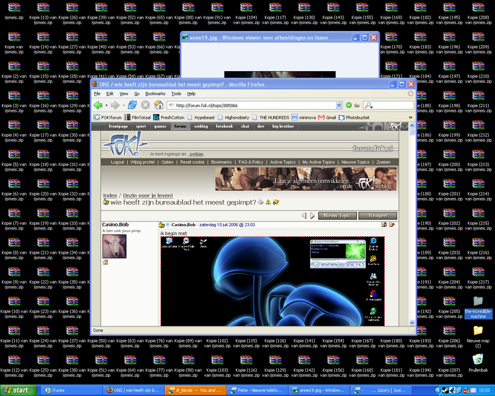
Task: Click the petjan username link
Action: [196, 154]
